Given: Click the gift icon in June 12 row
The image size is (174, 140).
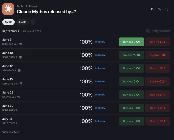Looking at the screenshot, I should tap(19, 71).
